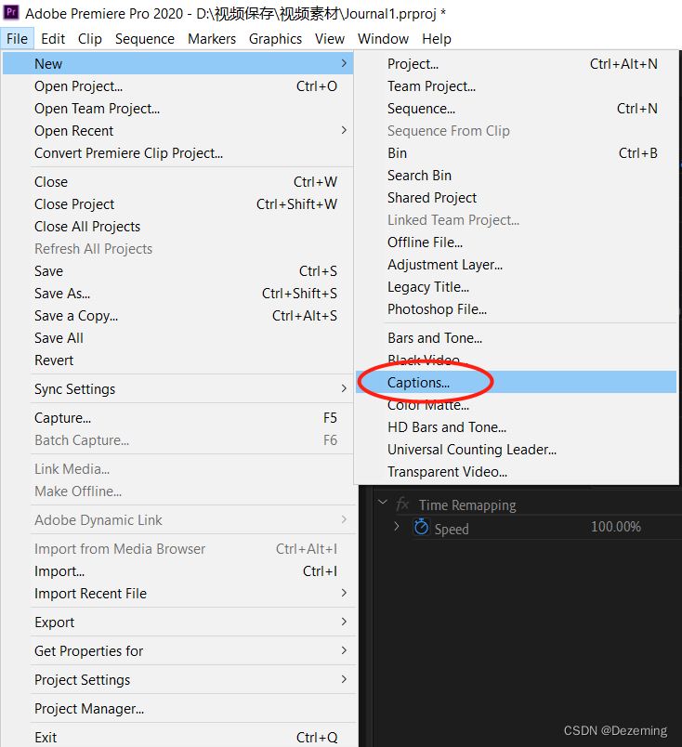The image size is (682, 747).
Task: Create a new Sequence... from the submenu
Action: click(x=517, y=108)
